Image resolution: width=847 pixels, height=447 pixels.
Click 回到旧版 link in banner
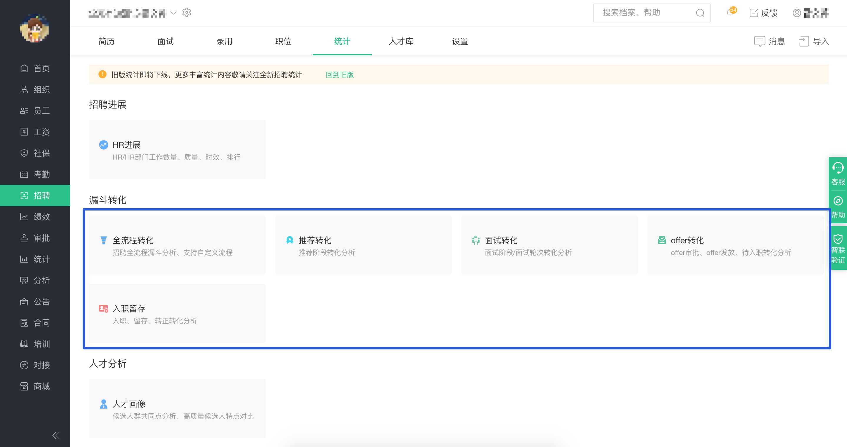[x=340, y=74]
